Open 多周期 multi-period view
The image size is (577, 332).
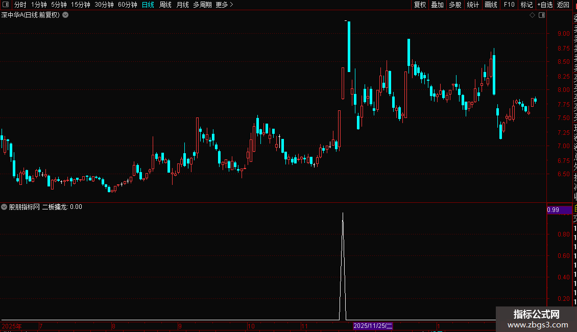pyautogui.click(x=202, y=5)
